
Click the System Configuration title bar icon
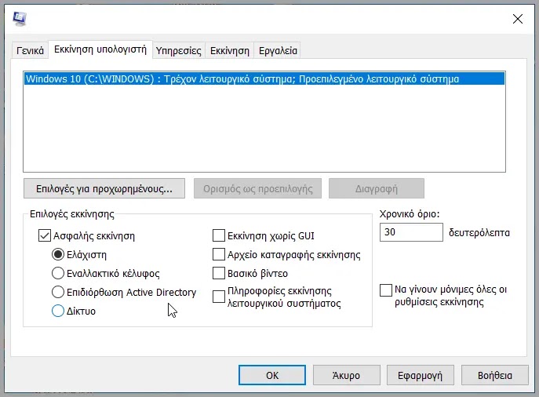click(20, 19)
